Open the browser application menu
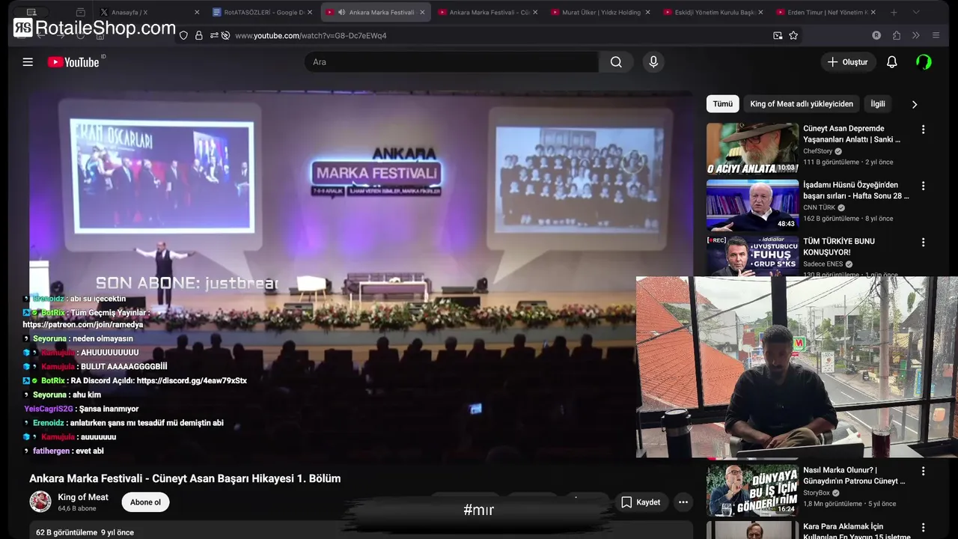Image resolution: width=958 pixels, height=539 pixels. click(x=936, y=35)
